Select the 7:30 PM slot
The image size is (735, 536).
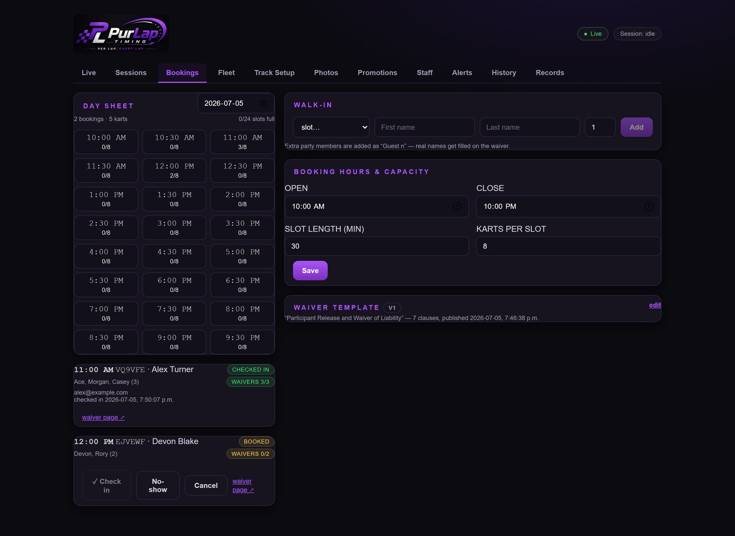coord(174,313)
